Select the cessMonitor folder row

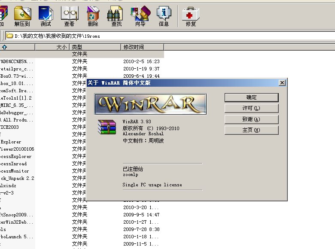(43, 171)
